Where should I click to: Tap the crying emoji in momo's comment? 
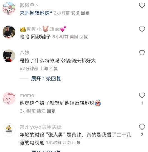tap(98, 103)
